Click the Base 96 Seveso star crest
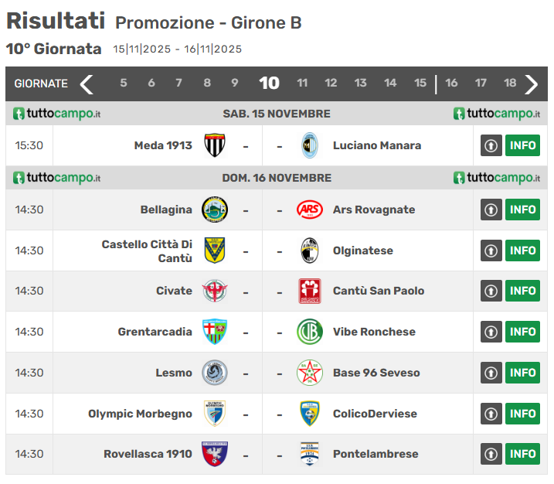 309,373
